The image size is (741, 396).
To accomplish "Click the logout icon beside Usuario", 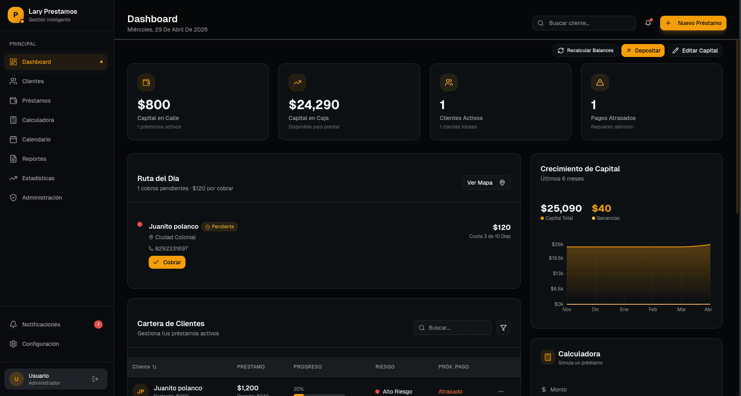I will [x=95, y=379].
